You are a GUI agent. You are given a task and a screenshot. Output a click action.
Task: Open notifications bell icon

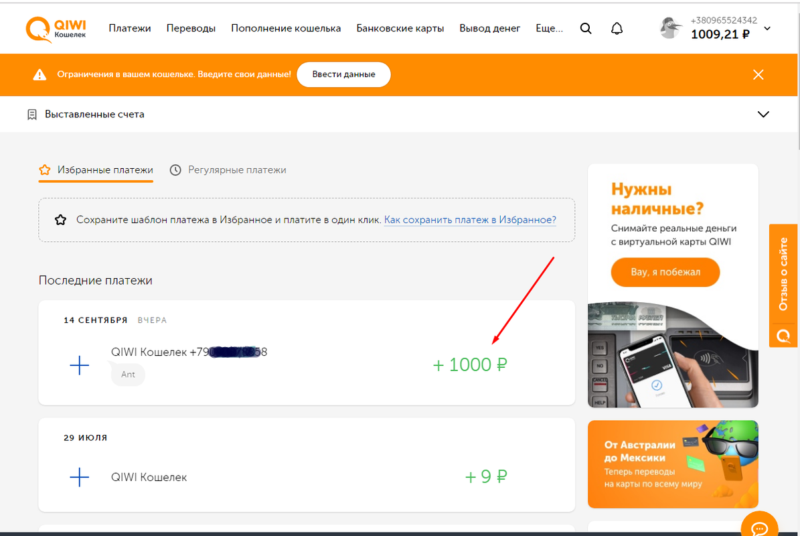click(617, 29)
